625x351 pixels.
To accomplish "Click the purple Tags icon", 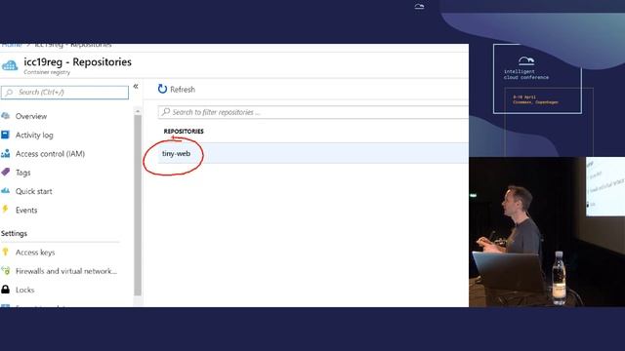I will pyautogui.click(x=5, y=173).
